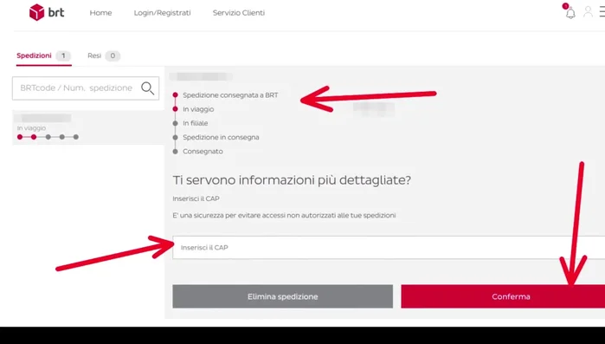Click the search magnifier icon

click(x=147, y=88)
